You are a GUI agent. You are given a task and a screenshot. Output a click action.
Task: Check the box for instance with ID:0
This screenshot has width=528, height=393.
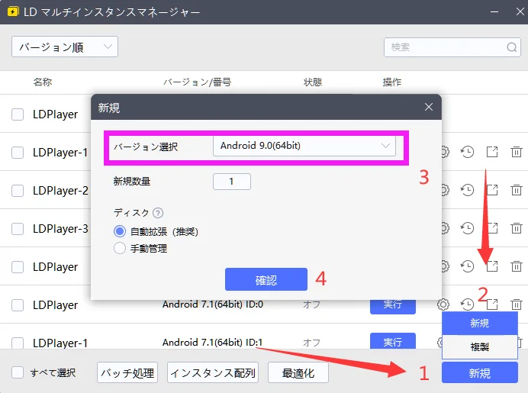(18, 305)
